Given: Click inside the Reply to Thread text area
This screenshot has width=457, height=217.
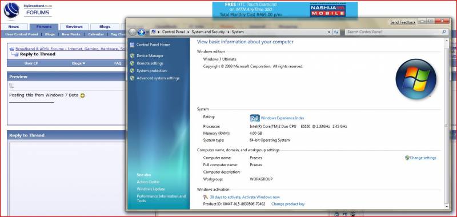Looking at the screenshot, I should pyautogui.click(x=67, y=179).
